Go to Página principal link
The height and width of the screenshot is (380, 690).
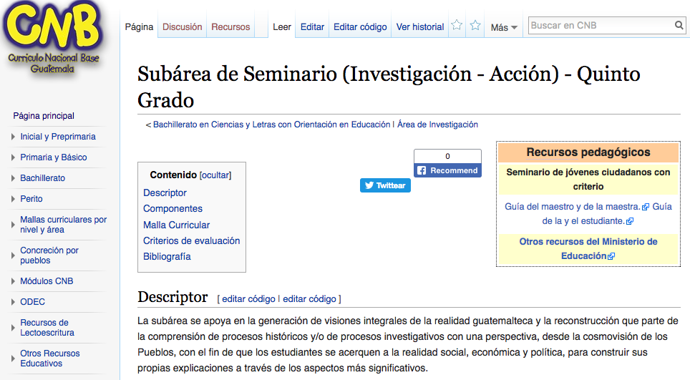coord(44,116)
